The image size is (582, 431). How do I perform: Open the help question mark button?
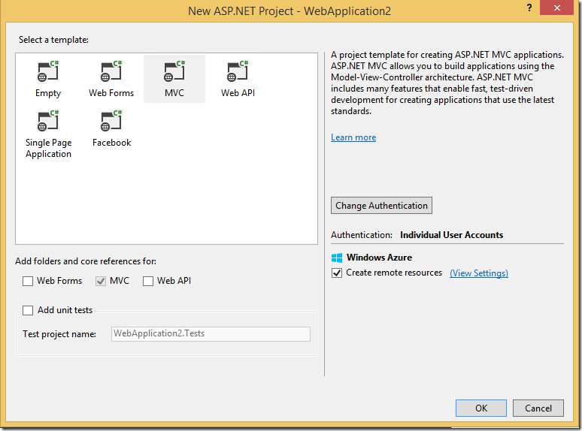pos(529,8)
